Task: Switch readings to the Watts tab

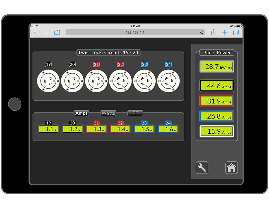Action: [x=108, y=113]
